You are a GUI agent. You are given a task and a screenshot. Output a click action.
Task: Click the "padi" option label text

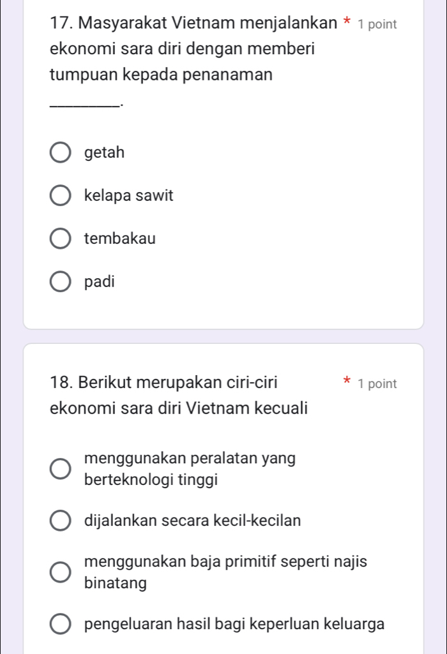(x=99, y=281)
